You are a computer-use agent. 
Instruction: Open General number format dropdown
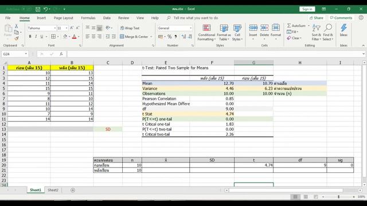[x=190, y=28]
